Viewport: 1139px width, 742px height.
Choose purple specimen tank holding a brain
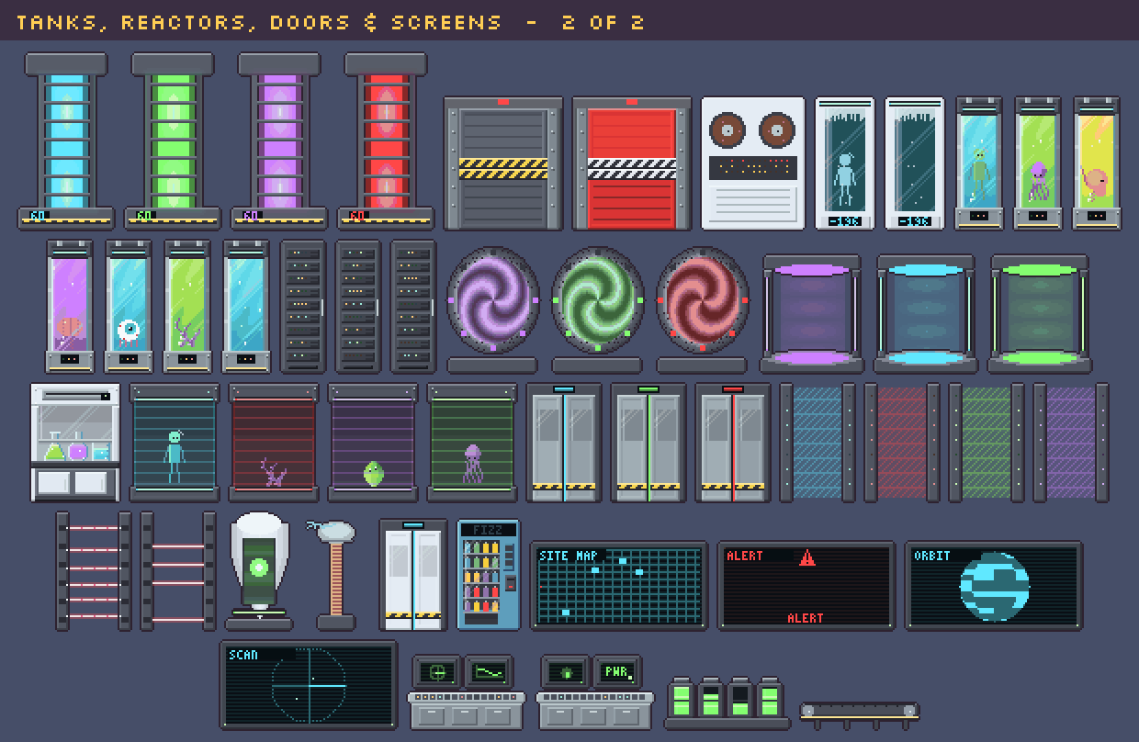point(70,307)
